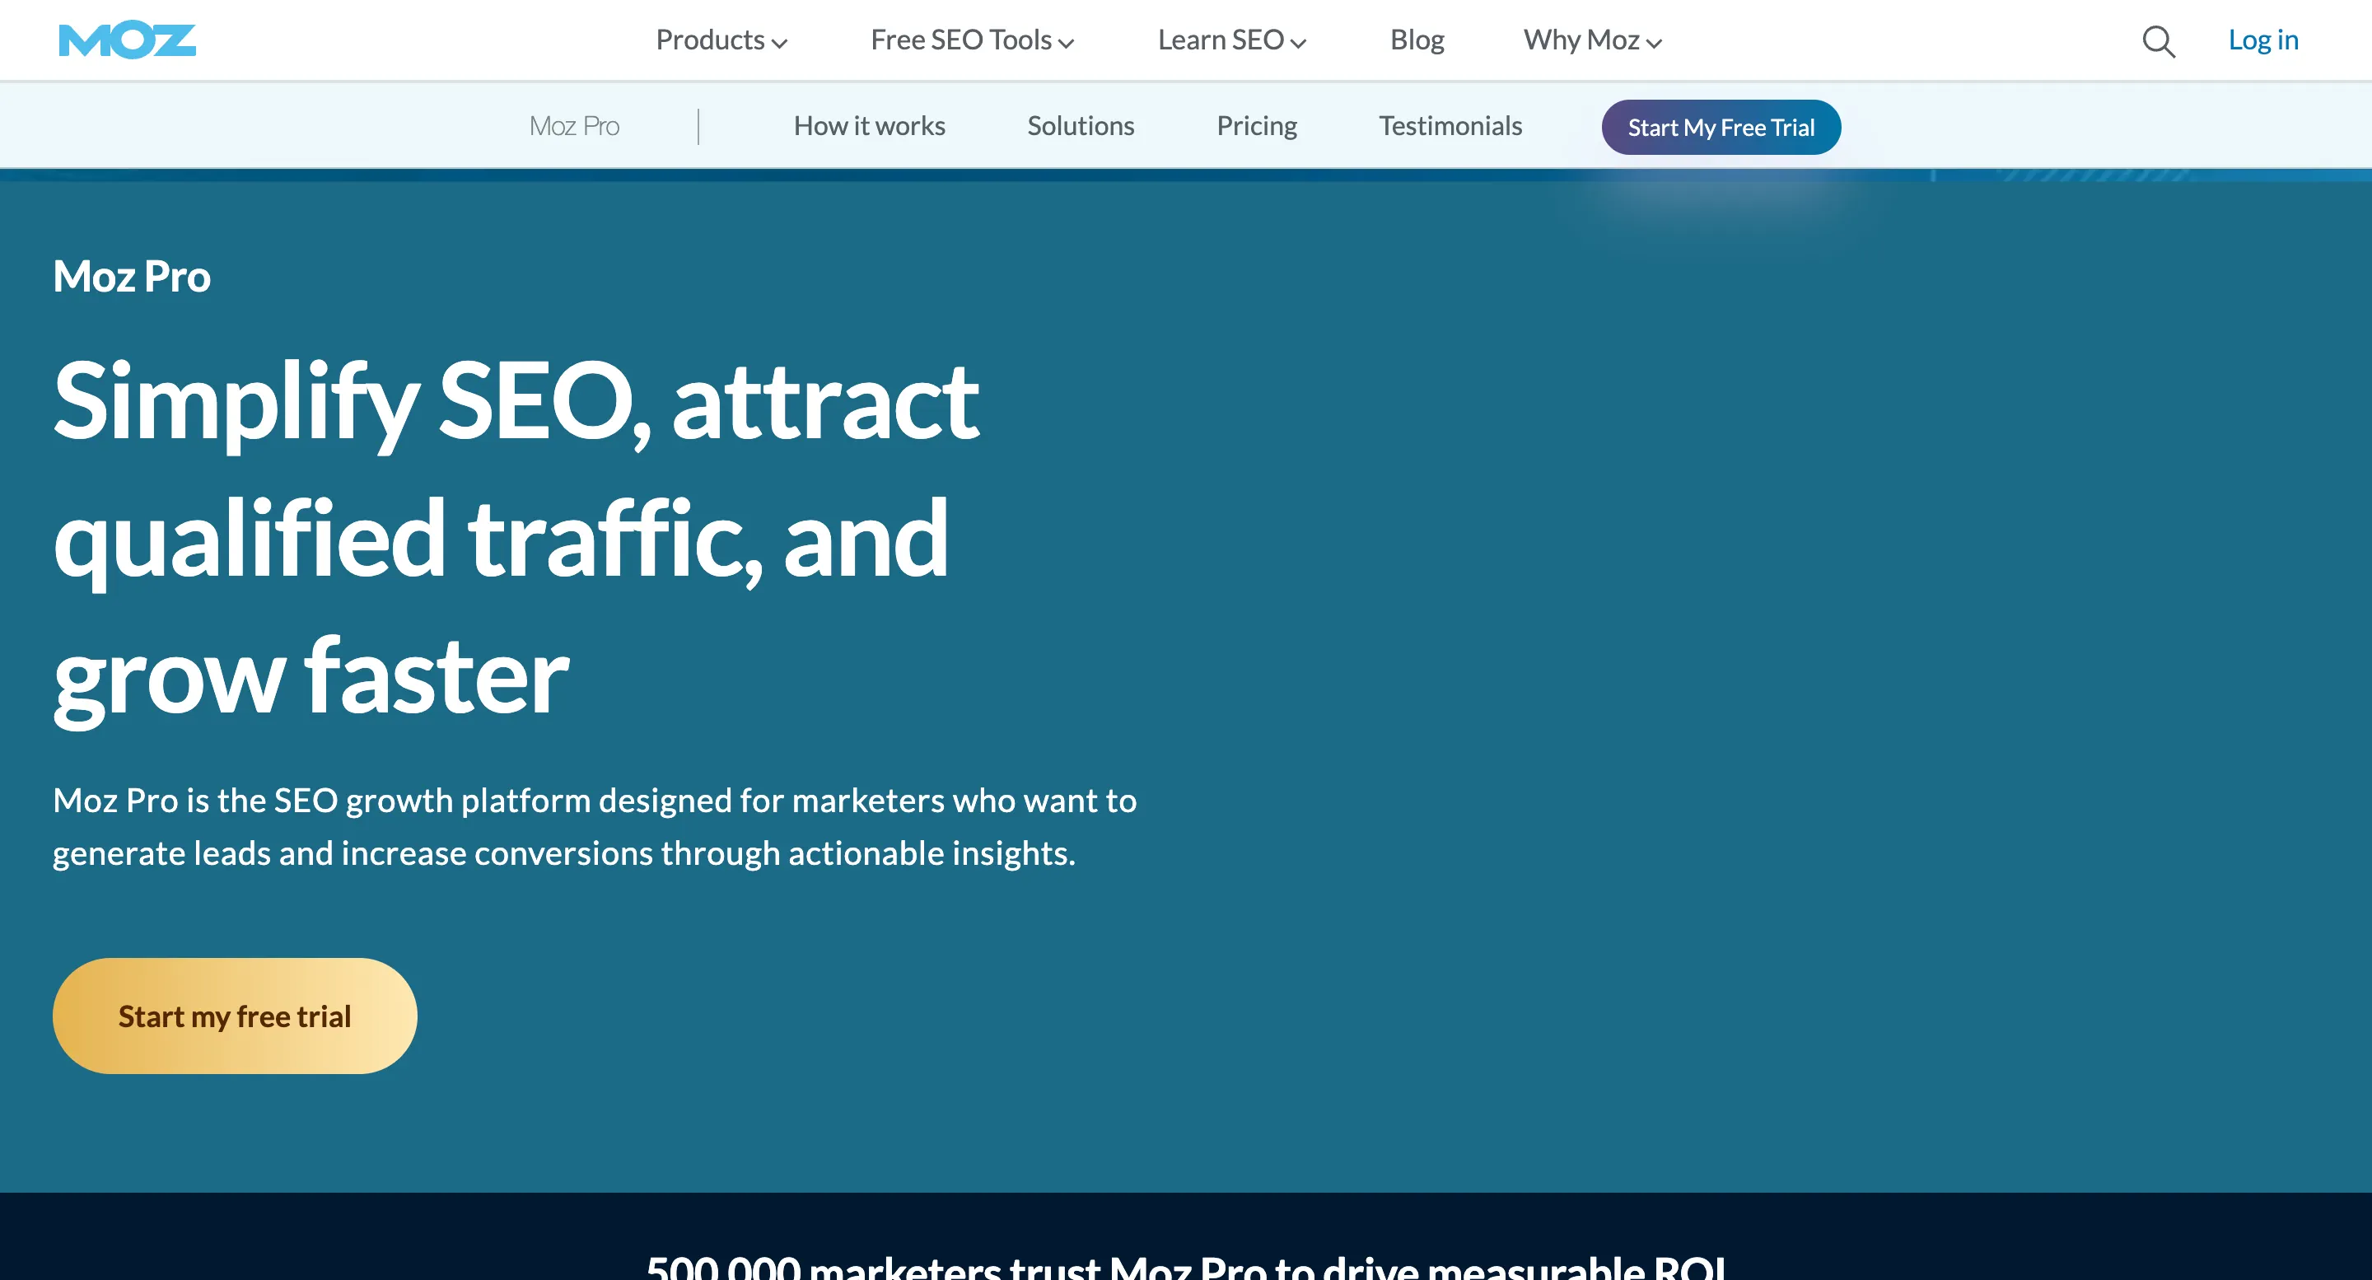
Task: View the Pricing section
Action: coord(1256,126)
